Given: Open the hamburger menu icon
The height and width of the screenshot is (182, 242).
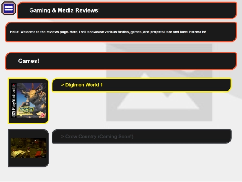Looking at the screenshot, I should pyautogui.click(x=9, y=9).
